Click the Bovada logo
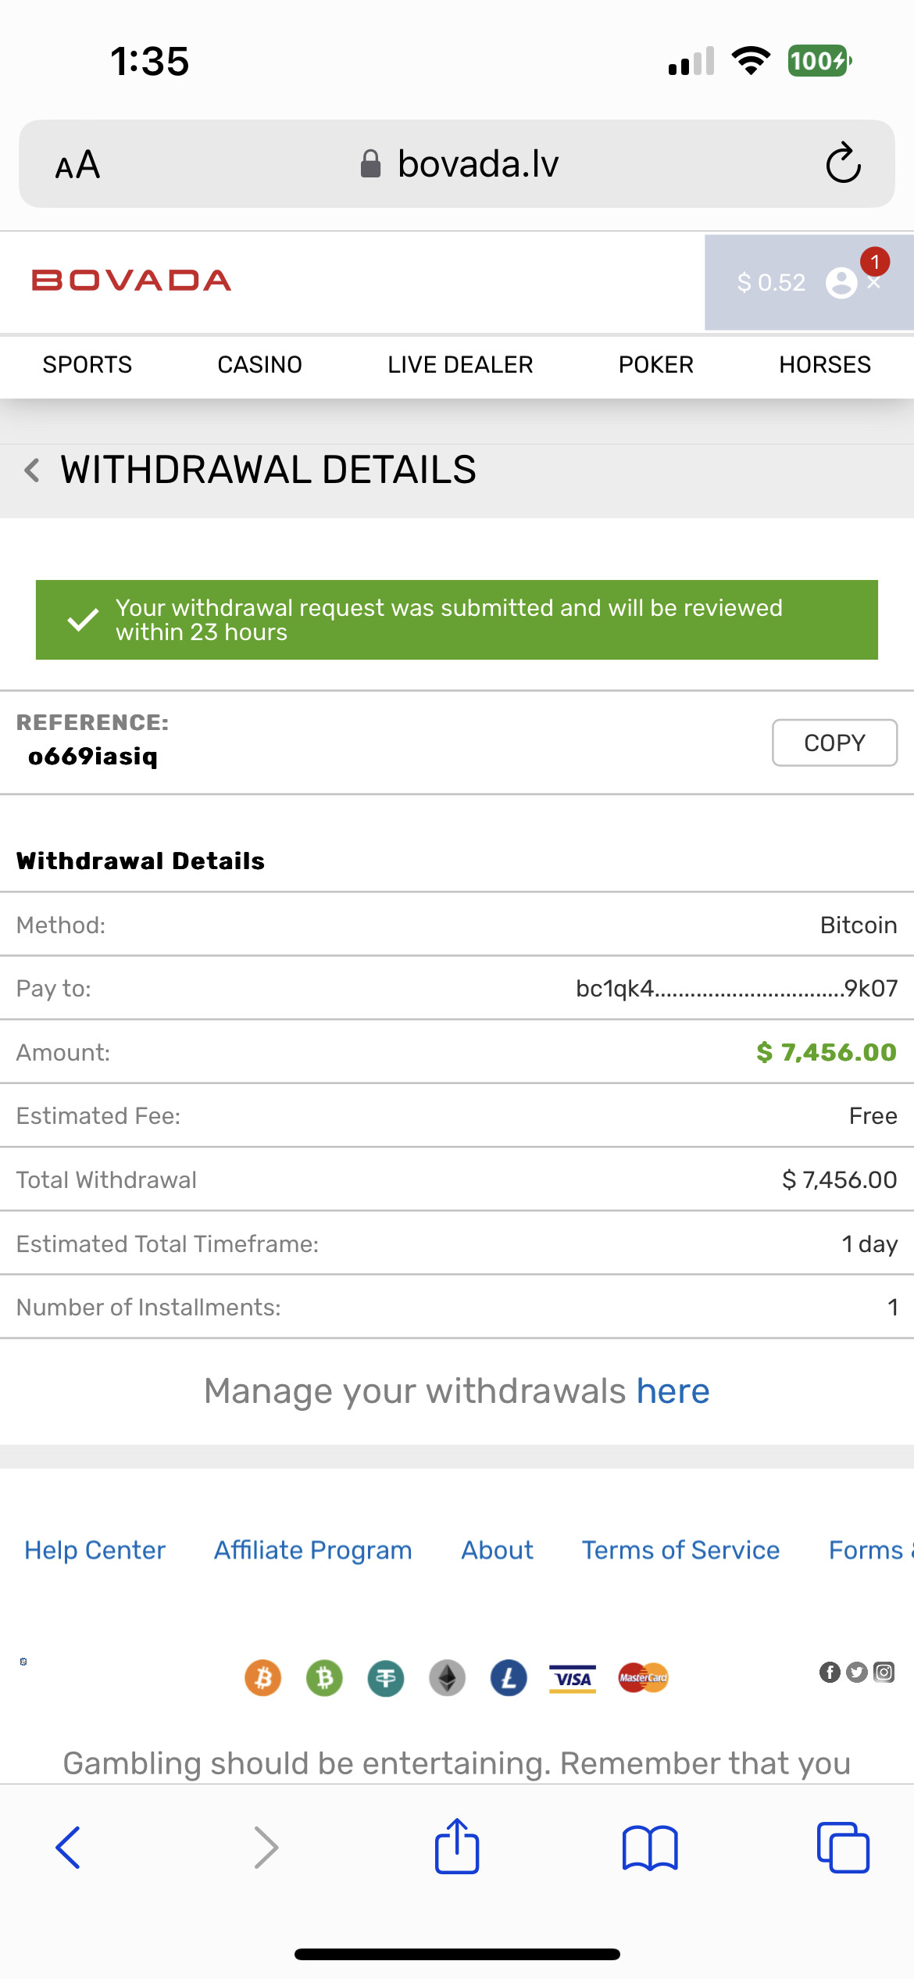Screen dimensions: 914x1979 coord(131,281)
